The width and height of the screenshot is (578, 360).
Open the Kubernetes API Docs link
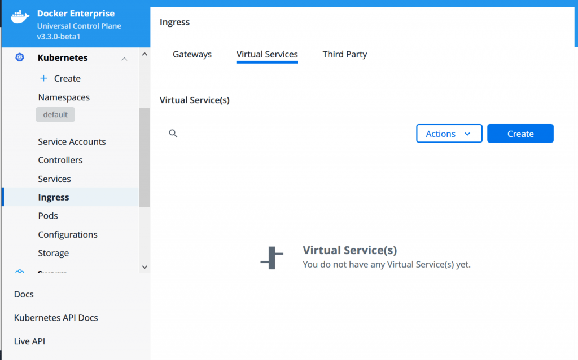click(x=56, y=318)
